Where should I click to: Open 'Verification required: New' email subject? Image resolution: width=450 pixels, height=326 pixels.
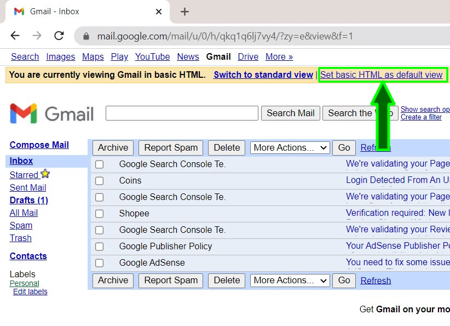coord(397,213)
